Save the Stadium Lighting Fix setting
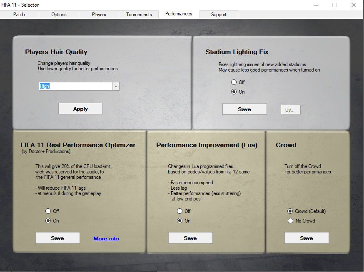 pyautogui.click(x=244, y=109)
